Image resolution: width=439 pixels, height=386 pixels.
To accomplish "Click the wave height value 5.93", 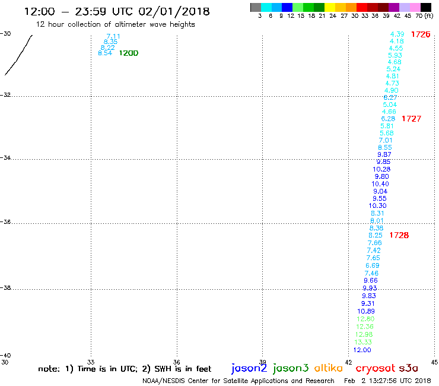I will (395, 55).
